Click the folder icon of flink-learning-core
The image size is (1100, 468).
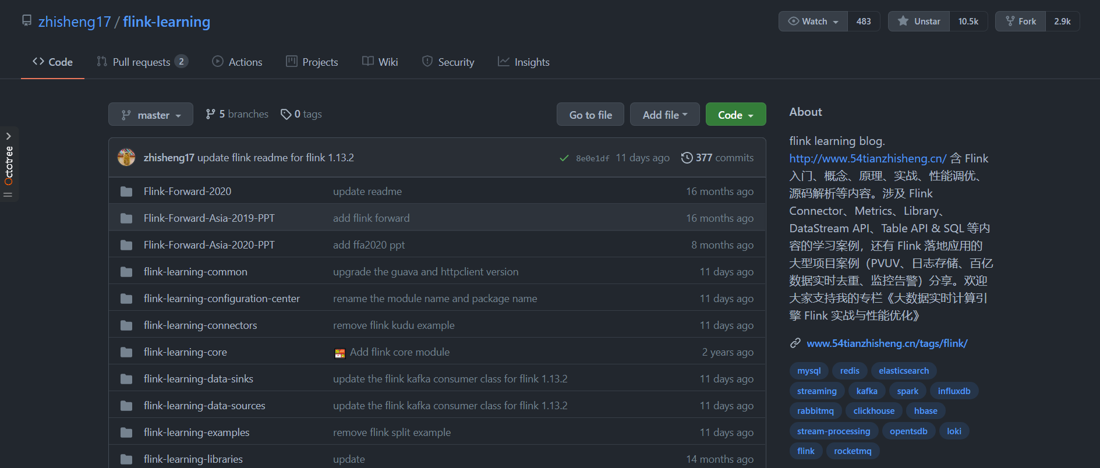[126, 352]
